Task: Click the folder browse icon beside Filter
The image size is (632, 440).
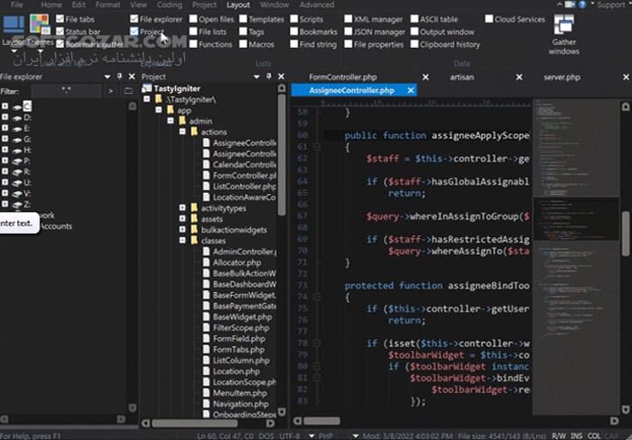Action: click(x=128, y=91)
